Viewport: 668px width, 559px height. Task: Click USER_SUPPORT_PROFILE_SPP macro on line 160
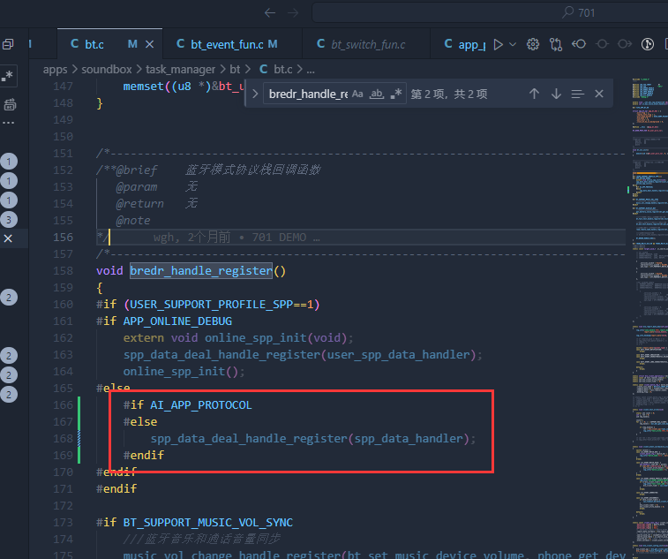(211, 305)
